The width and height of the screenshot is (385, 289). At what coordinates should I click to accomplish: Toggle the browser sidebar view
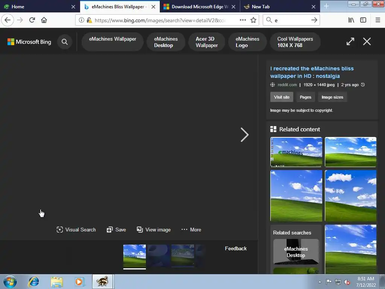(x=363, y=20)
